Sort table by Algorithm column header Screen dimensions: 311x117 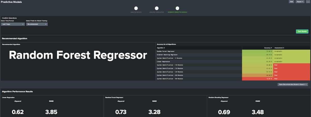(x=161, y=48)
